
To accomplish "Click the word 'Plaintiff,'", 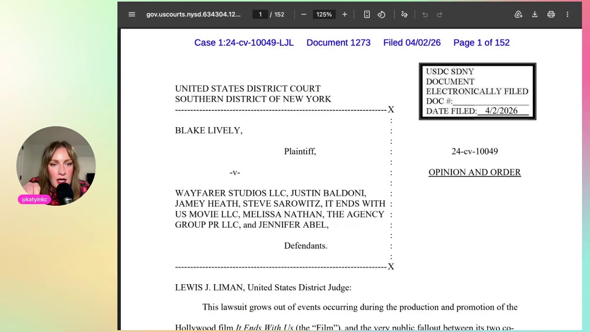I will [300, 151].
